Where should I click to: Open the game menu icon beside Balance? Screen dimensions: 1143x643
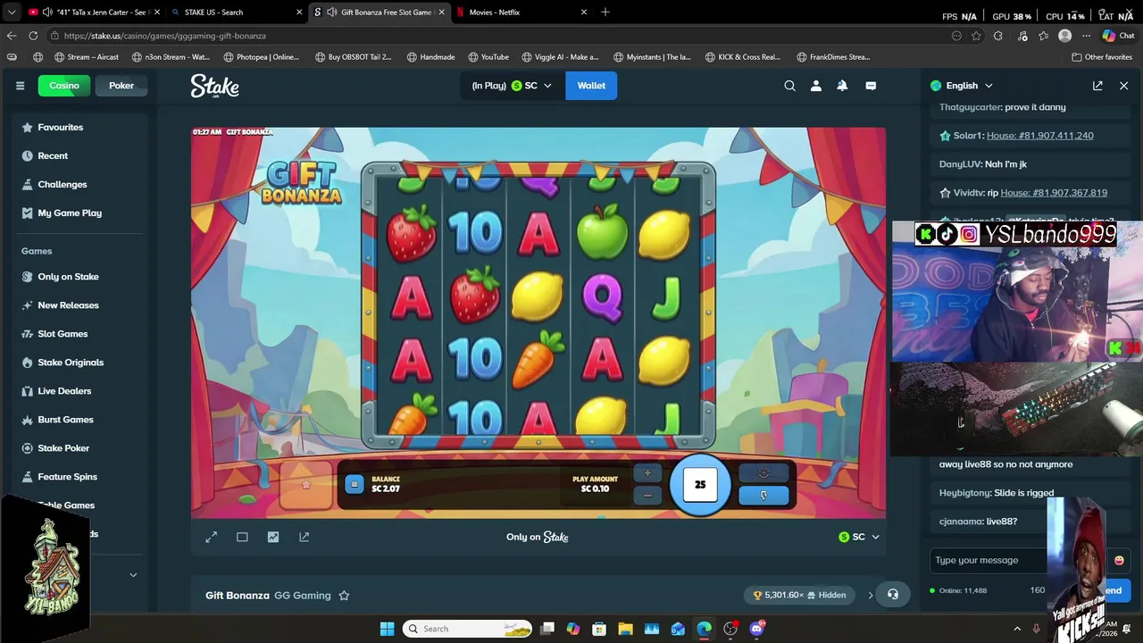[355, 484]
